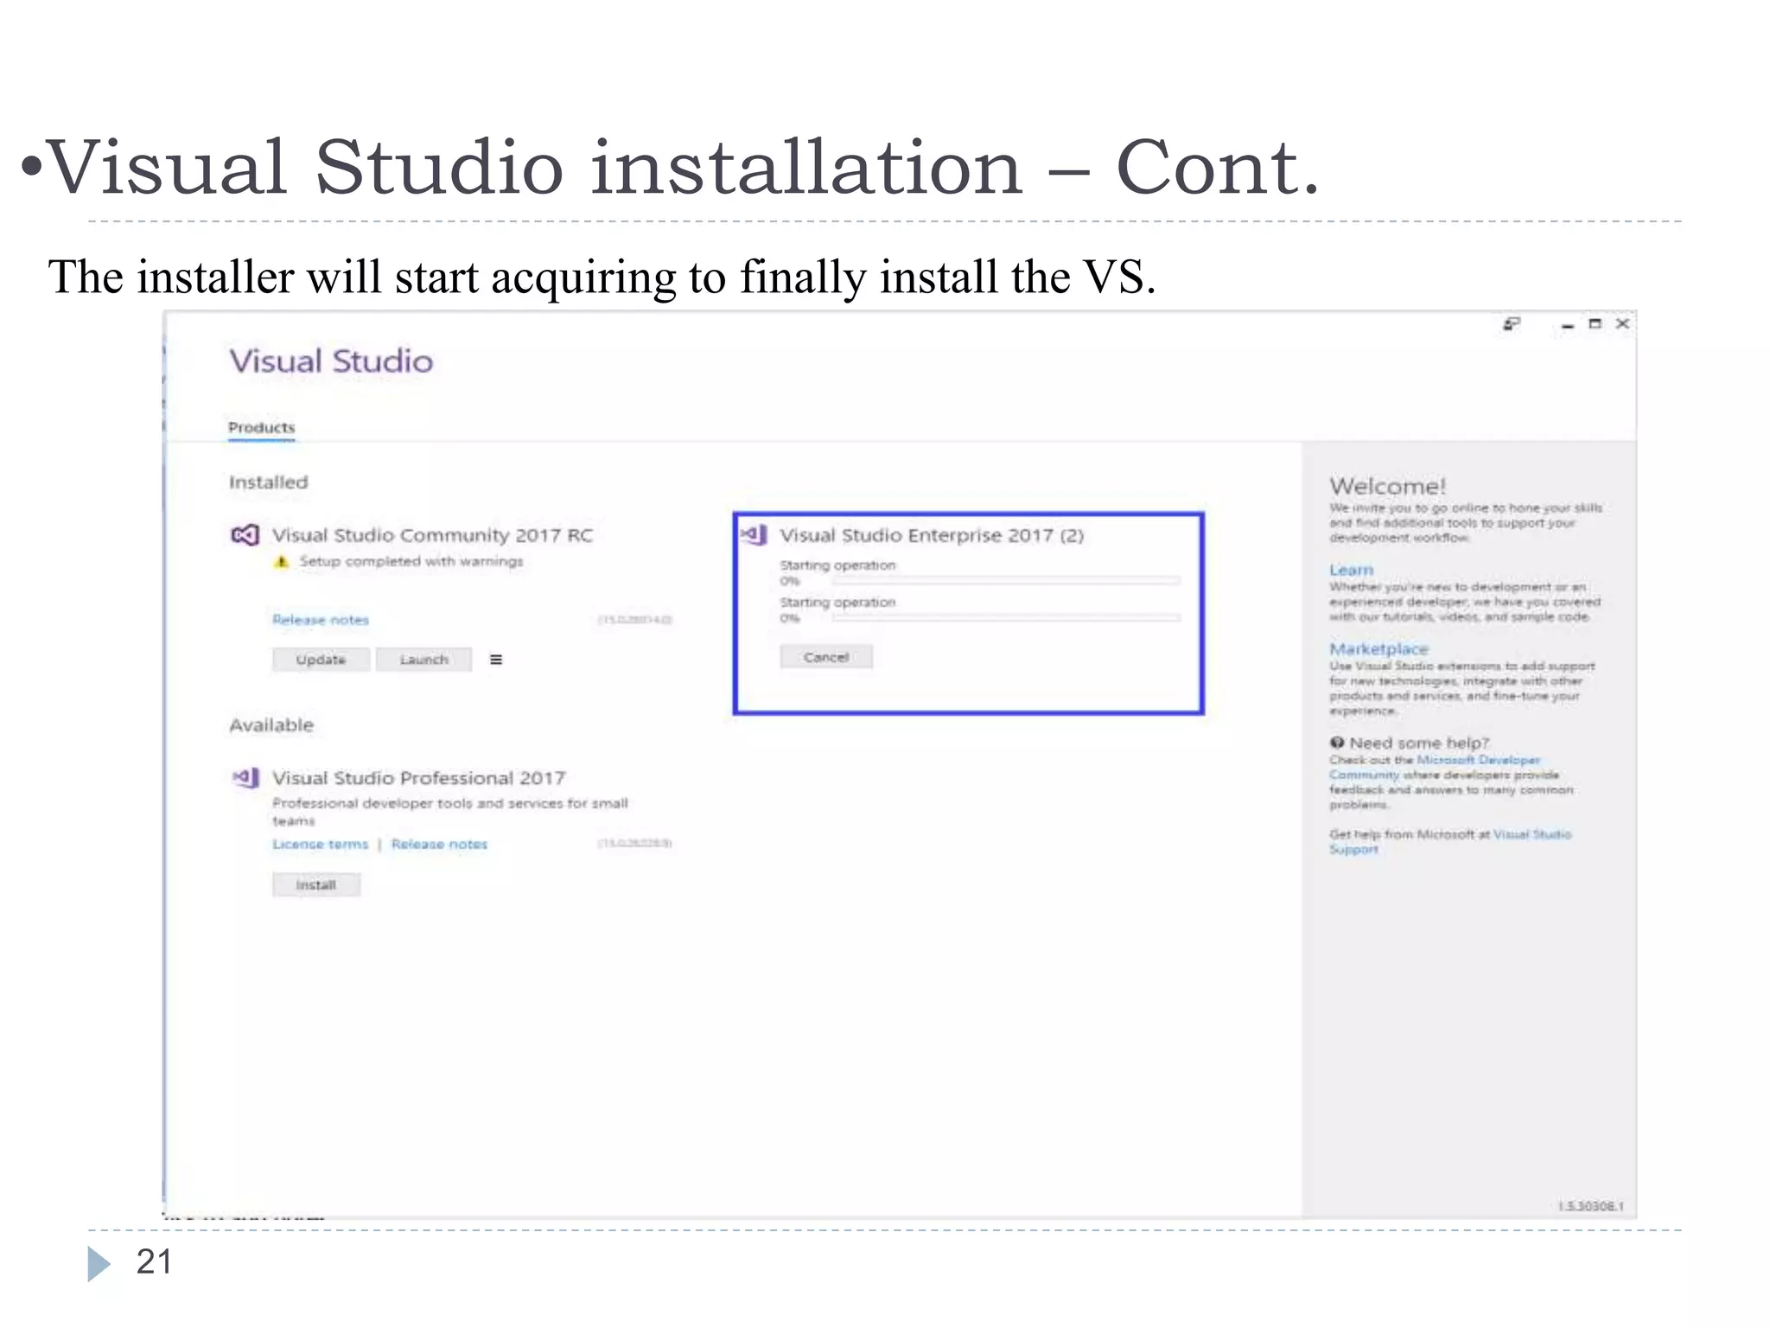
Task: Minimize the installer window
Action: coord(1567,325)
